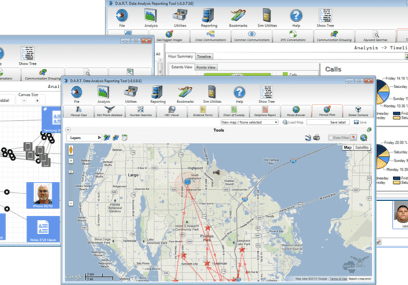Viewport: 408px width, 285px height.
Task: Click the map zoom-out minus button
Action: [71, 204]
